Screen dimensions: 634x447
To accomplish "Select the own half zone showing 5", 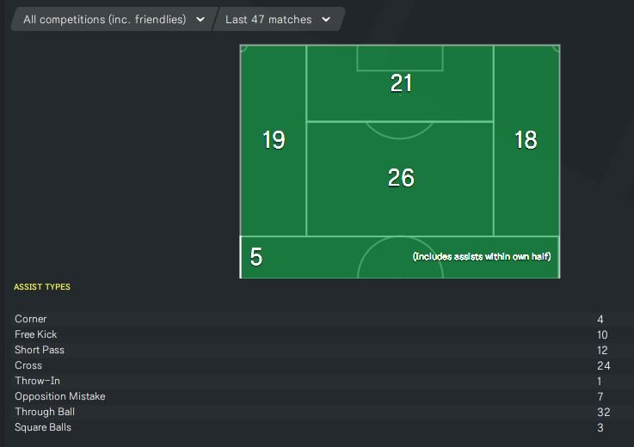I will click(x=256, y=257).
